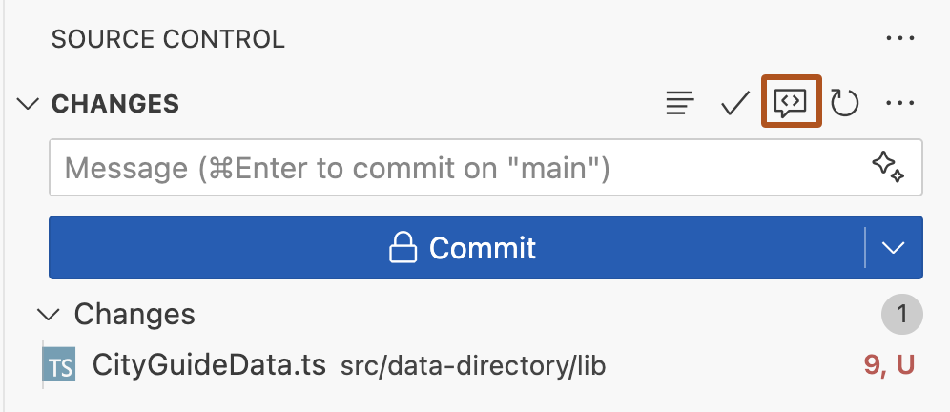Viewport: 950px width, 412px height.
Task: Click the commit checkmark icon
Action: click(x=734, y=103)
